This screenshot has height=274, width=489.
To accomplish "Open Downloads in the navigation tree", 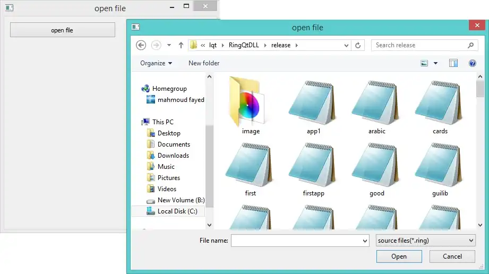I will click(x=173, y=156).
